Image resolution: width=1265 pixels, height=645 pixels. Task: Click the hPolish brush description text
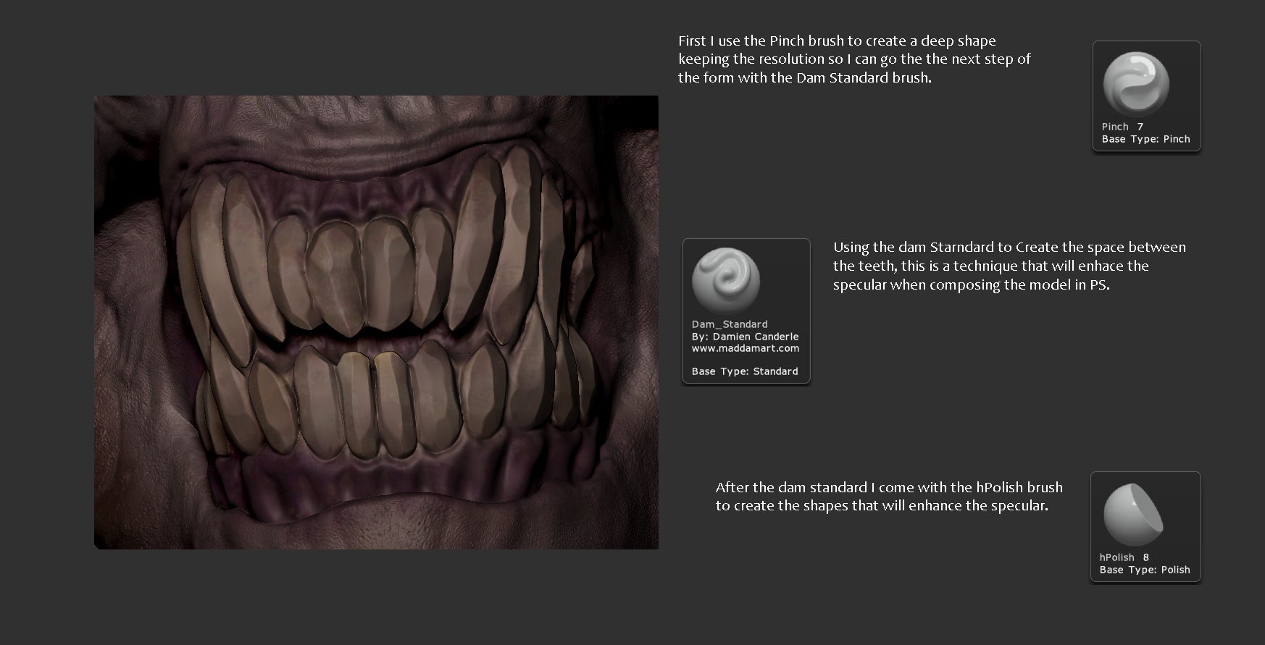click(x=889, y=497)
